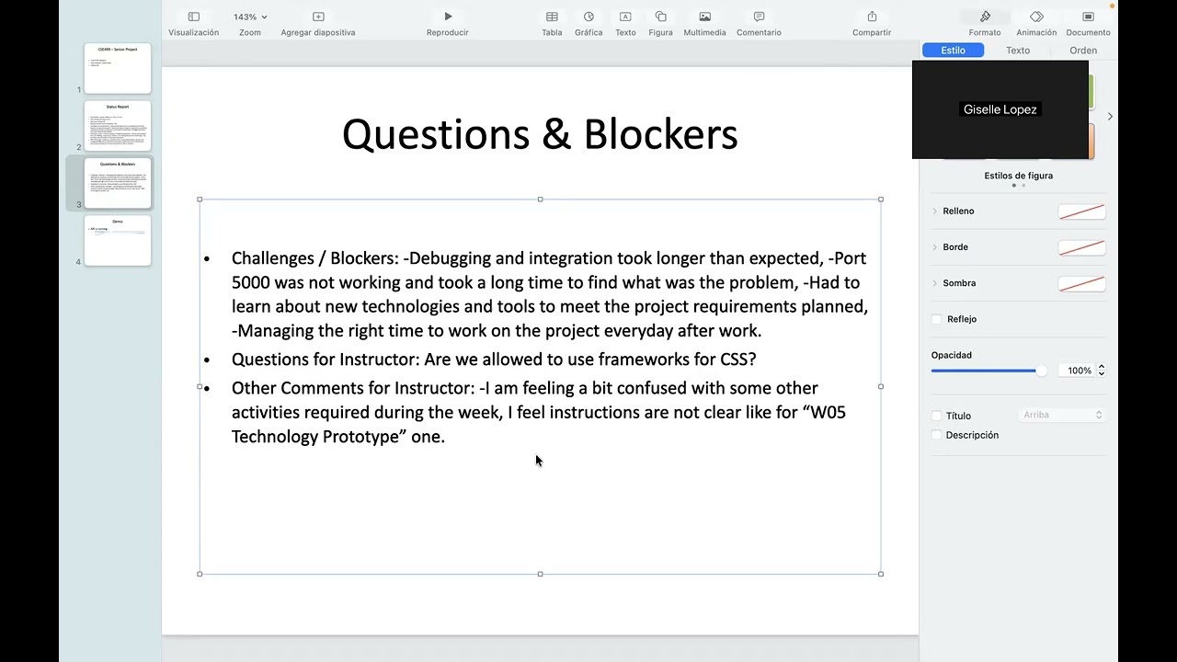
Task: Click the Estilos de figura heading
Action: pos(1018,176)
